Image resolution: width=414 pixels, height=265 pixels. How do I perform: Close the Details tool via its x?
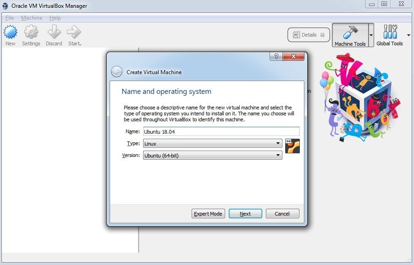click(x=322, y=35)
